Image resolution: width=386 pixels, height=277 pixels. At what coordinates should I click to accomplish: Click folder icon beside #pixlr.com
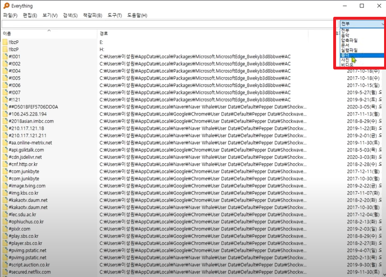(x=5, y=229)
